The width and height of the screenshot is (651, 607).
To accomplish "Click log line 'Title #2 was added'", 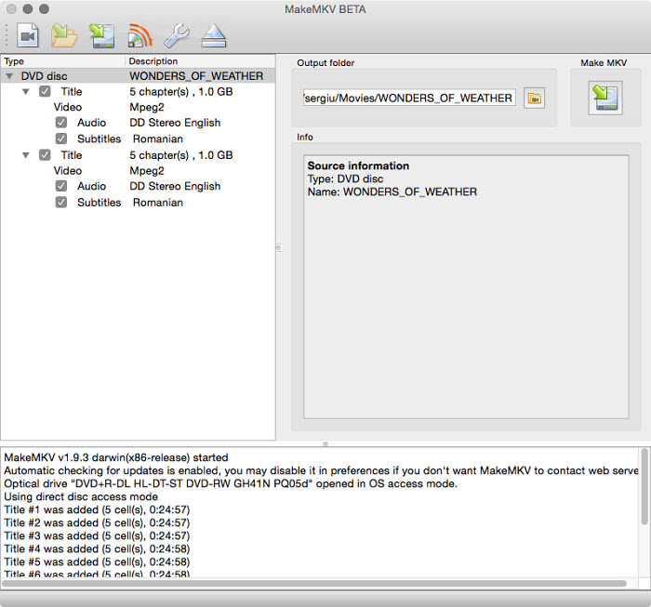I will pyautogui.click(x=97, y=522).
